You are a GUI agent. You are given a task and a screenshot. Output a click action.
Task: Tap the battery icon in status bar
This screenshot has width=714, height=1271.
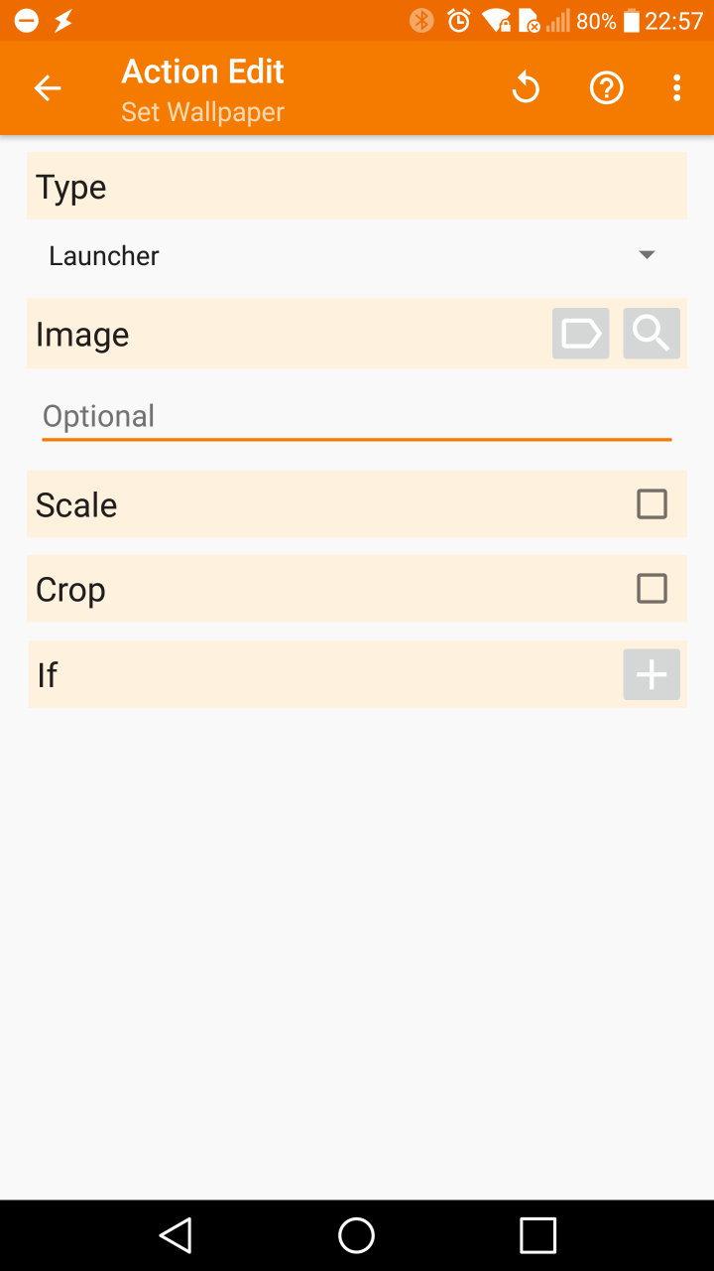click(x=632, y=21)
